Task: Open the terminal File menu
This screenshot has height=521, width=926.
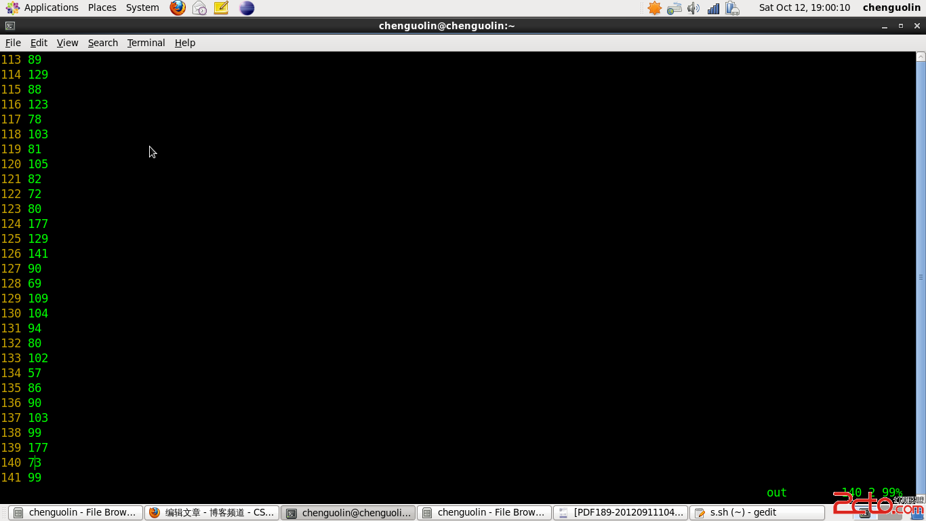Action: click(13, 43)
